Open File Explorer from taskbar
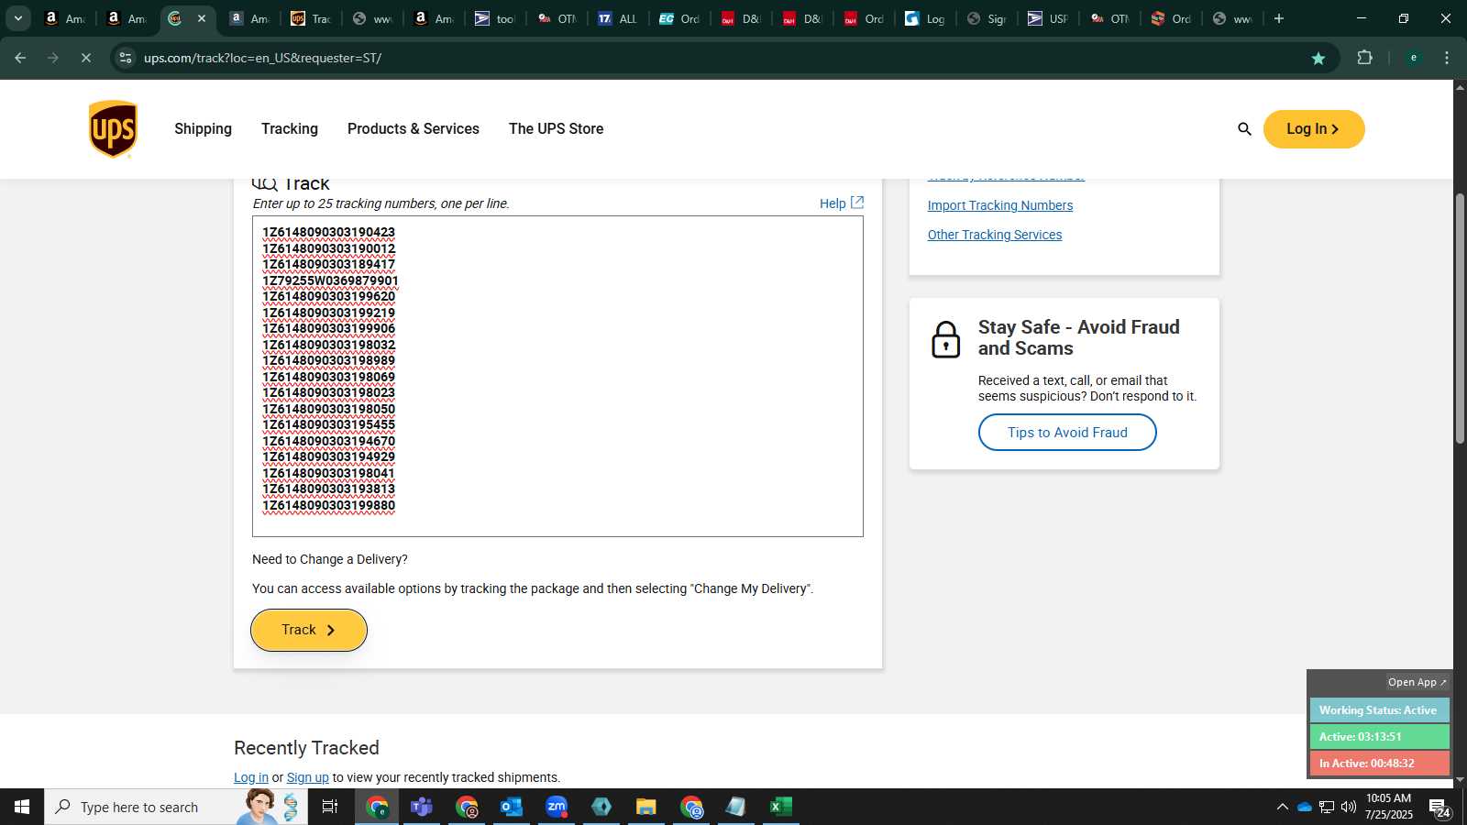 coord(645,807)
